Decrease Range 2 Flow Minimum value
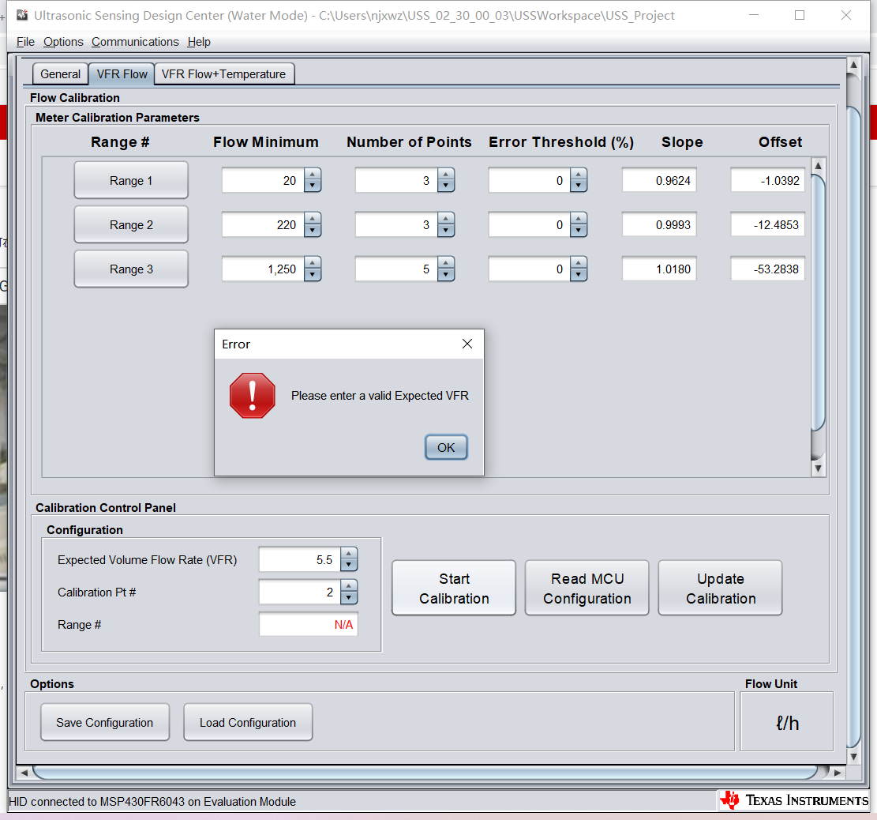 point(313,231)
